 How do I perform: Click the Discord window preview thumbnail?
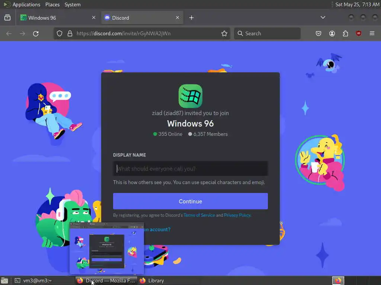pos(107,248)
